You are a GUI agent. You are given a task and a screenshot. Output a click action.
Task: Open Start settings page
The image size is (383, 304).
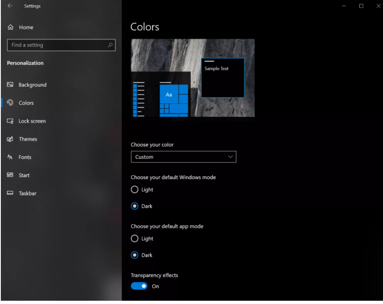(x=24, y=175)
